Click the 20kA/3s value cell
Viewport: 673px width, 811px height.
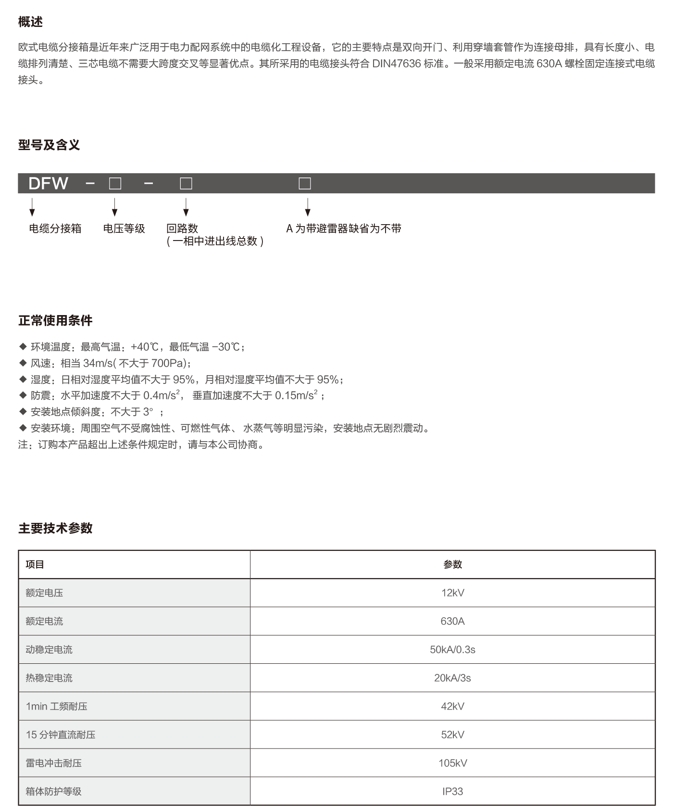click(x=452, y=678)
